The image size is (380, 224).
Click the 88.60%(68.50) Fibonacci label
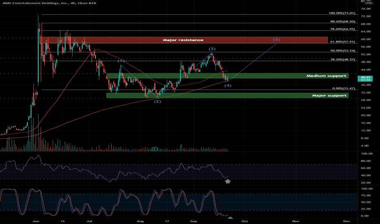point(342,22)
